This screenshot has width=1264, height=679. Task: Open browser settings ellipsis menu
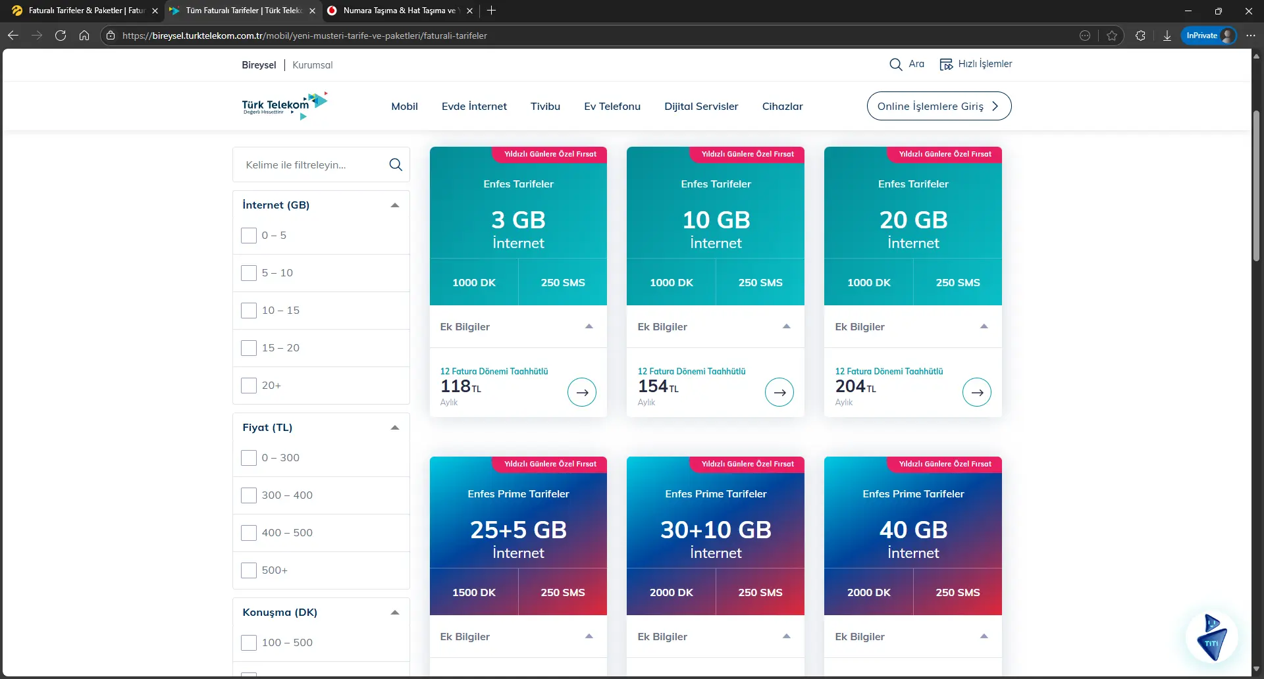point(1250,36)
